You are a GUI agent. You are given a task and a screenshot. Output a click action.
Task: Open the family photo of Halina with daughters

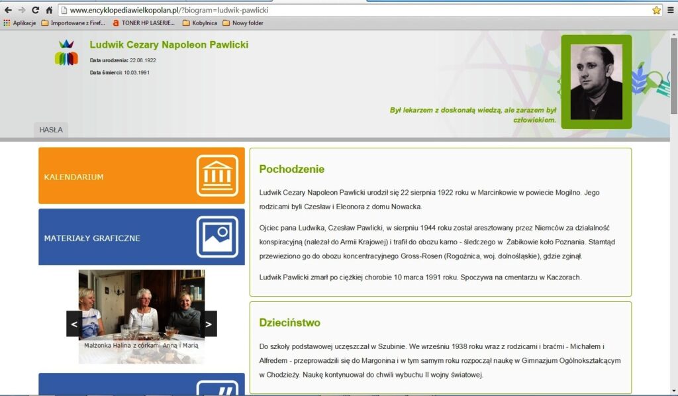(142, 317)
